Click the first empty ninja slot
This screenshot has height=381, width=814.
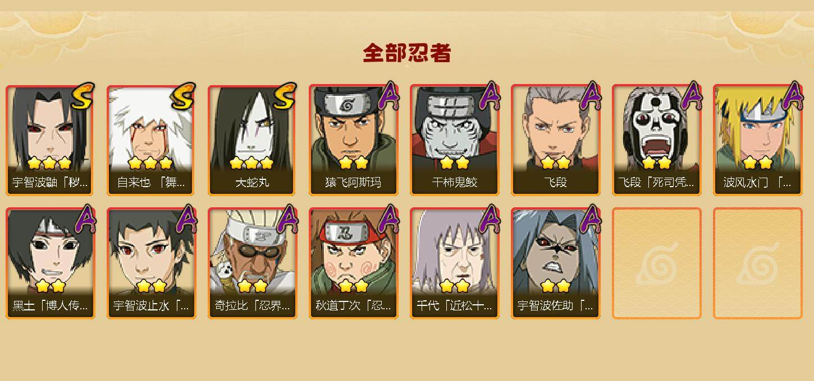[x=657, y=263]
